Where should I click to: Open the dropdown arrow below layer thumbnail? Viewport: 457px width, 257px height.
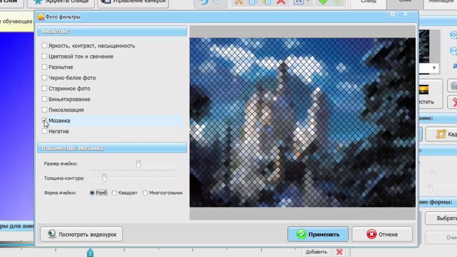tap(434, 68)
